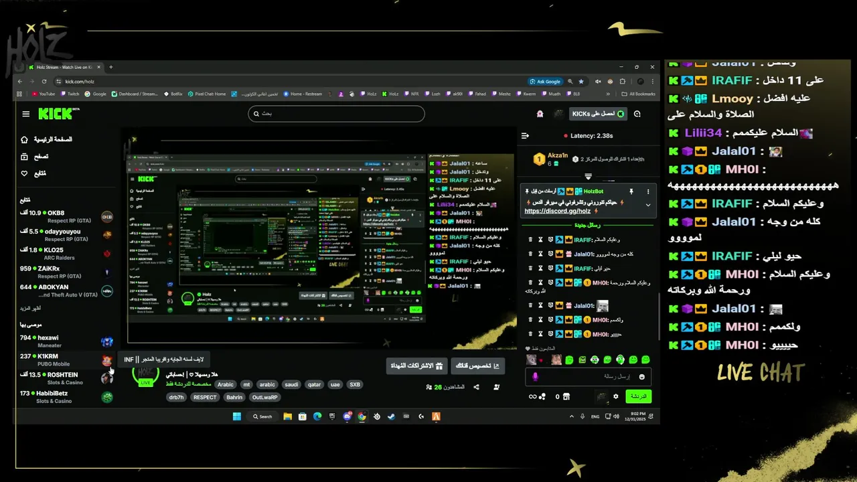
Task: Open chat settings gear icon
Action: click(x=616, y=396)
